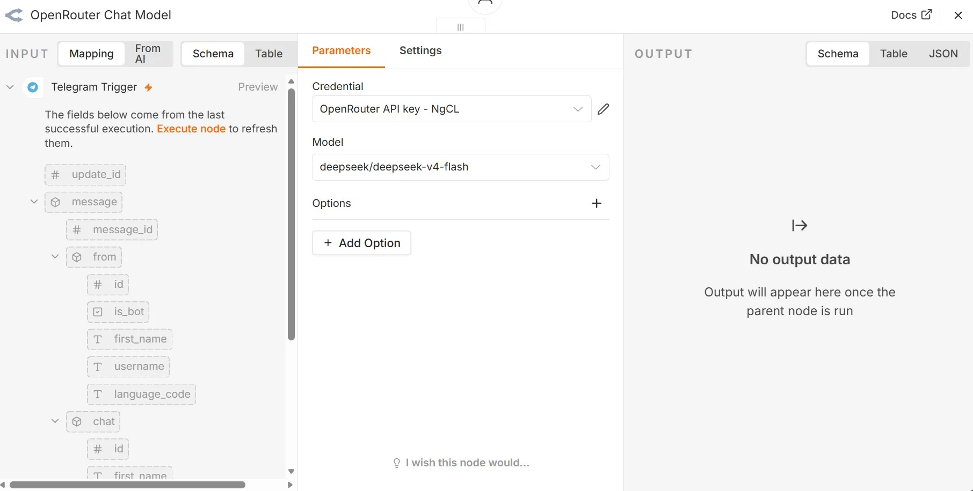Select the message_id field pill

coord(112,230)
